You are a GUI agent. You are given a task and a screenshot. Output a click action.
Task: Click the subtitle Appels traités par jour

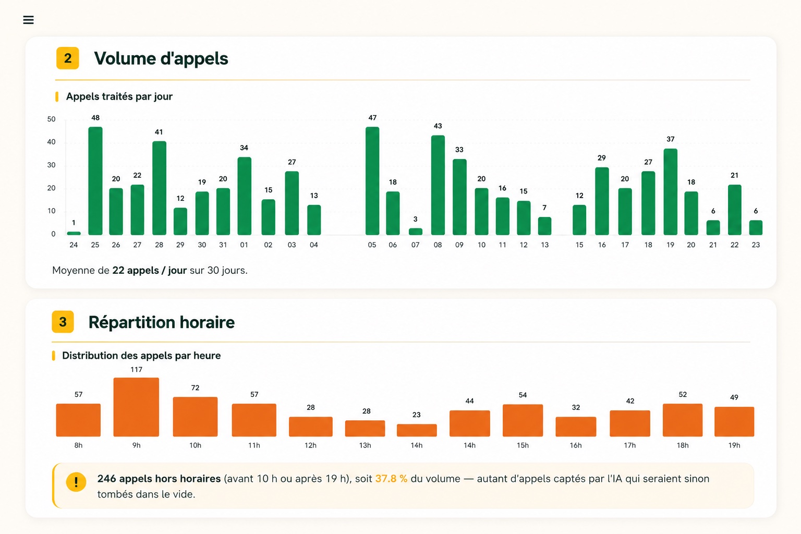[119, 96]
